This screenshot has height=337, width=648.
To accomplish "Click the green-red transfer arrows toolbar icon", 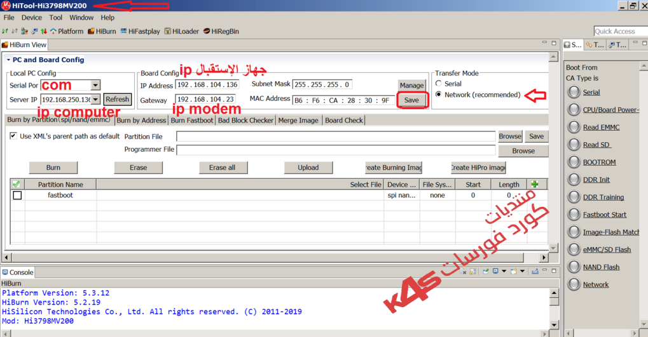I will click(44, 31).
